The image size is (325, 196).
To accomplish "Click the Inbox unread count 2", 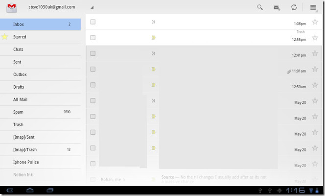I will [70, 24].
